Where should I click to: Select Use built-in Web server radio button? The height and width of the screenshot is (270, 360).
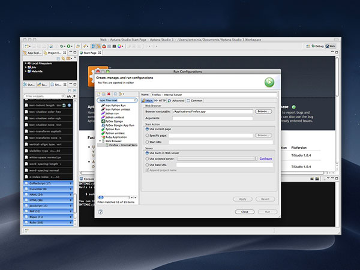pyautogui.click(x=147, y=153)
